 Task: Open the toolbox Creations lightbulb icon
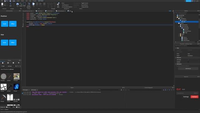19,63
